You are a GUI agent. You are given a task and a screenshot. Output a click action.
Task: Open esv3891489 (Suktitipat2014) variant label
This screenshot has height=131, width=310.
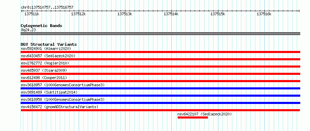pos(49,92)
